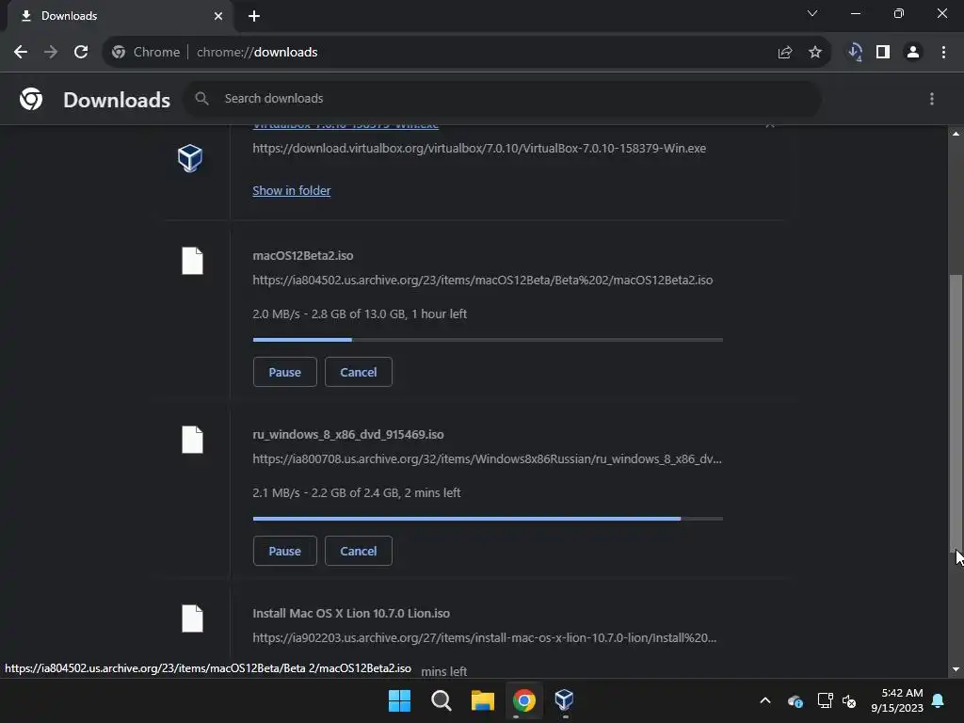Pause the macOS12Beta2.iso download
964x723 pixels.
click(x=284, y=372)
